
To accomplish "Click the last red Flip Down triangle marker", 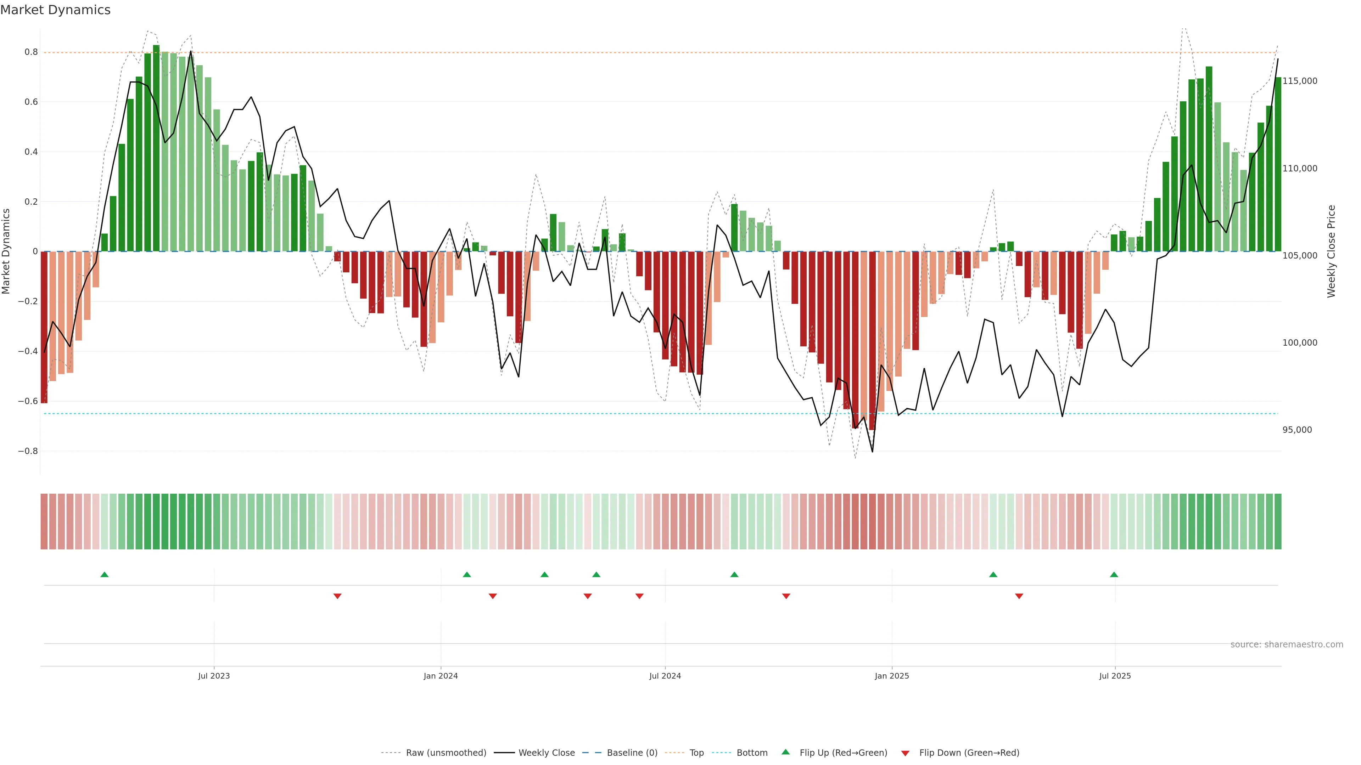I will click(x=1019, y=596).
